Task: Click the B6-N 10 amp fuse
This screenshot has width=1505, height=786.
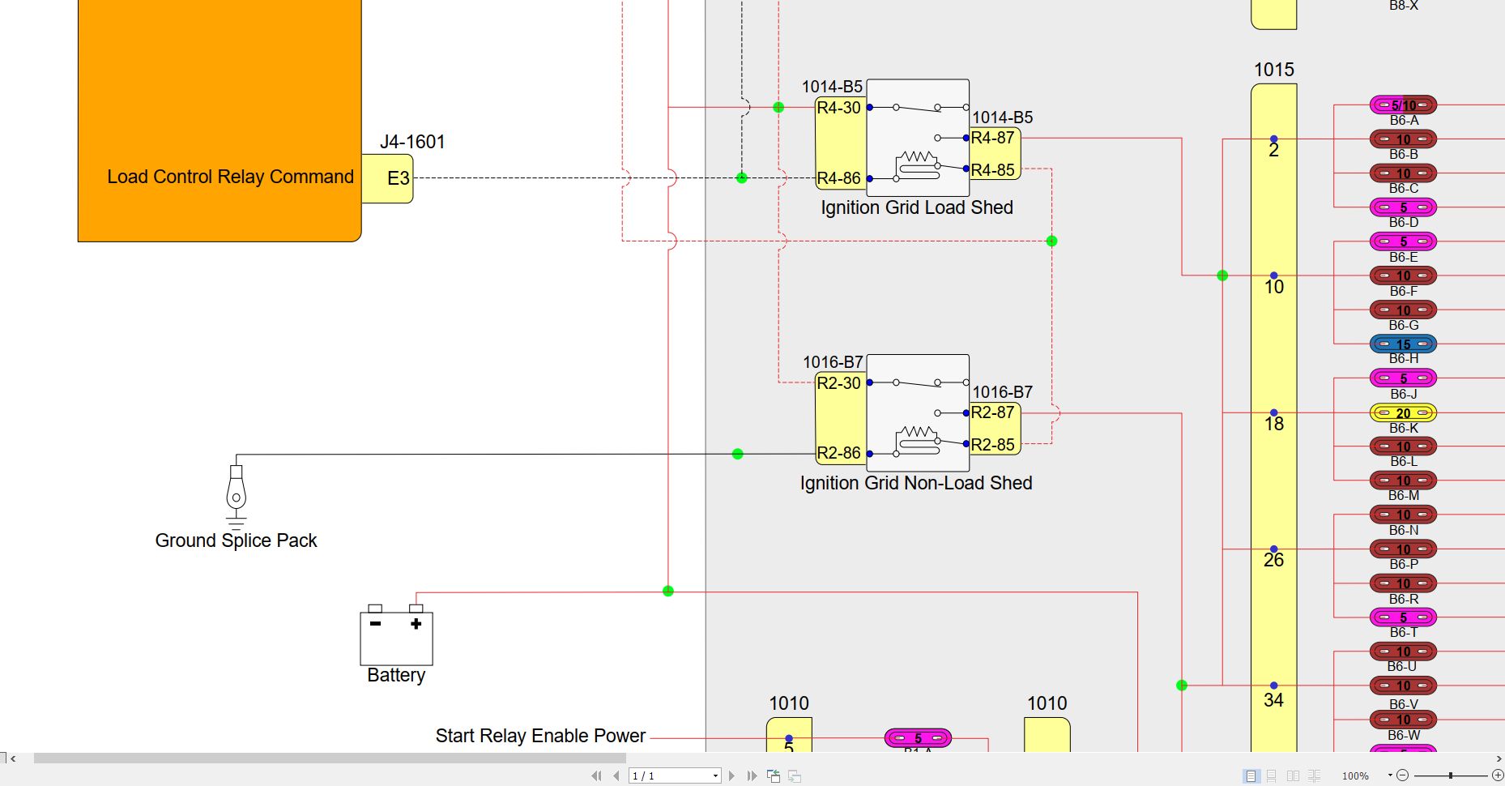Action: point(1403,515)
